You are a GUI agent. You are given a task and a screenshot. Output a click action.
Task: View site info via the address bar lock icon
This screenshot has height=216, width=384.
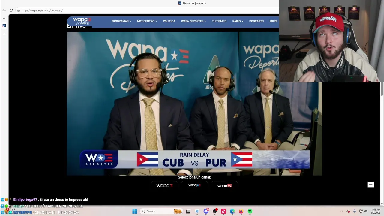(19, 10)
